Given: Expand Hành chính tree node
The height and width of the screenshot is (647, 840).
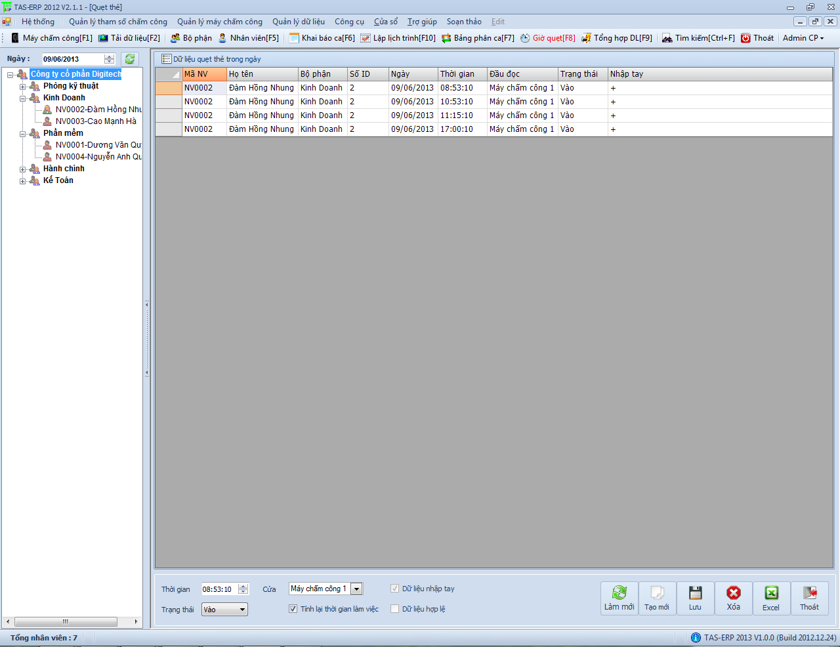Looking at the screenshot, I should (x=23, y=169).
